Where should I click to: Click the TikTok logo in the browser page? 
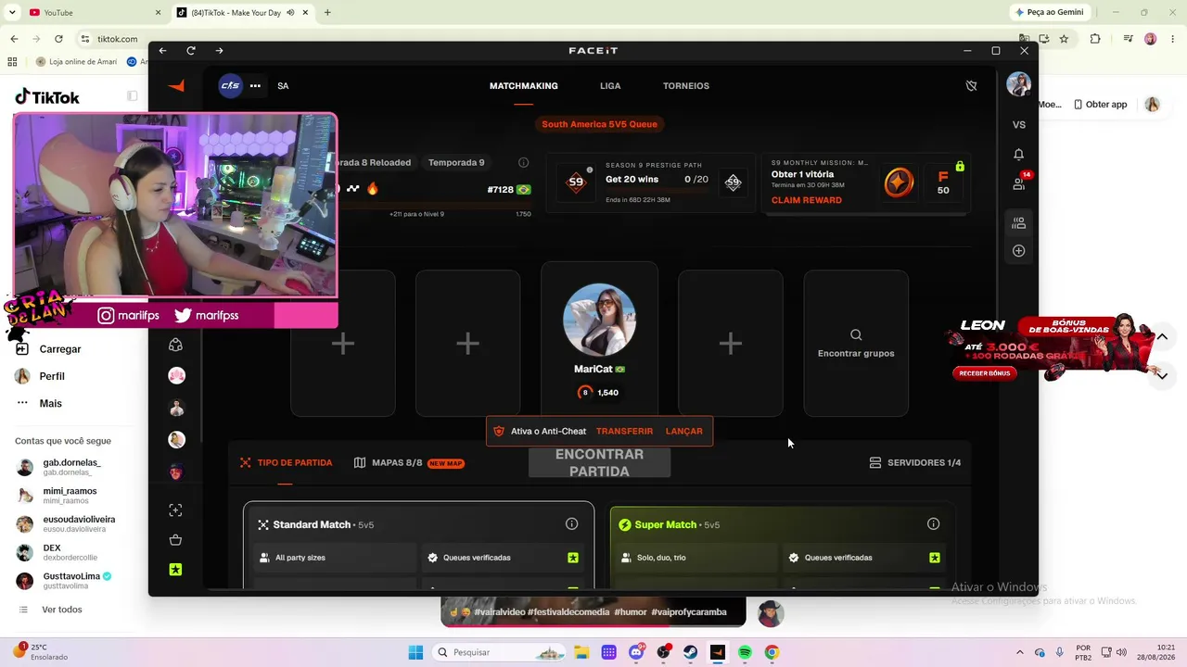(47, 97)
